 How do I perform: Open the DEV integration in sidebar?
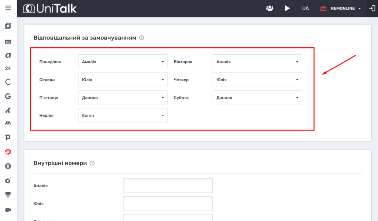(8, 42)
